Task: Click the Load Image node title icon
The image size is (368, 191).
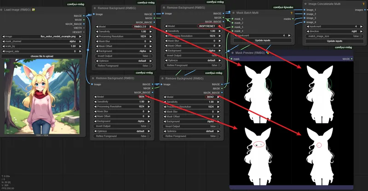Action: click(x=34, y=9)
